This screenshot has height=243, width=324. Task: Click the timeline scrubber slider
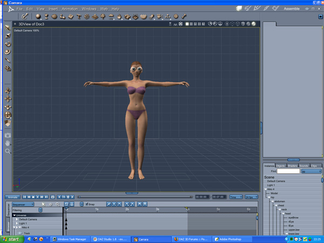point(135,197)
